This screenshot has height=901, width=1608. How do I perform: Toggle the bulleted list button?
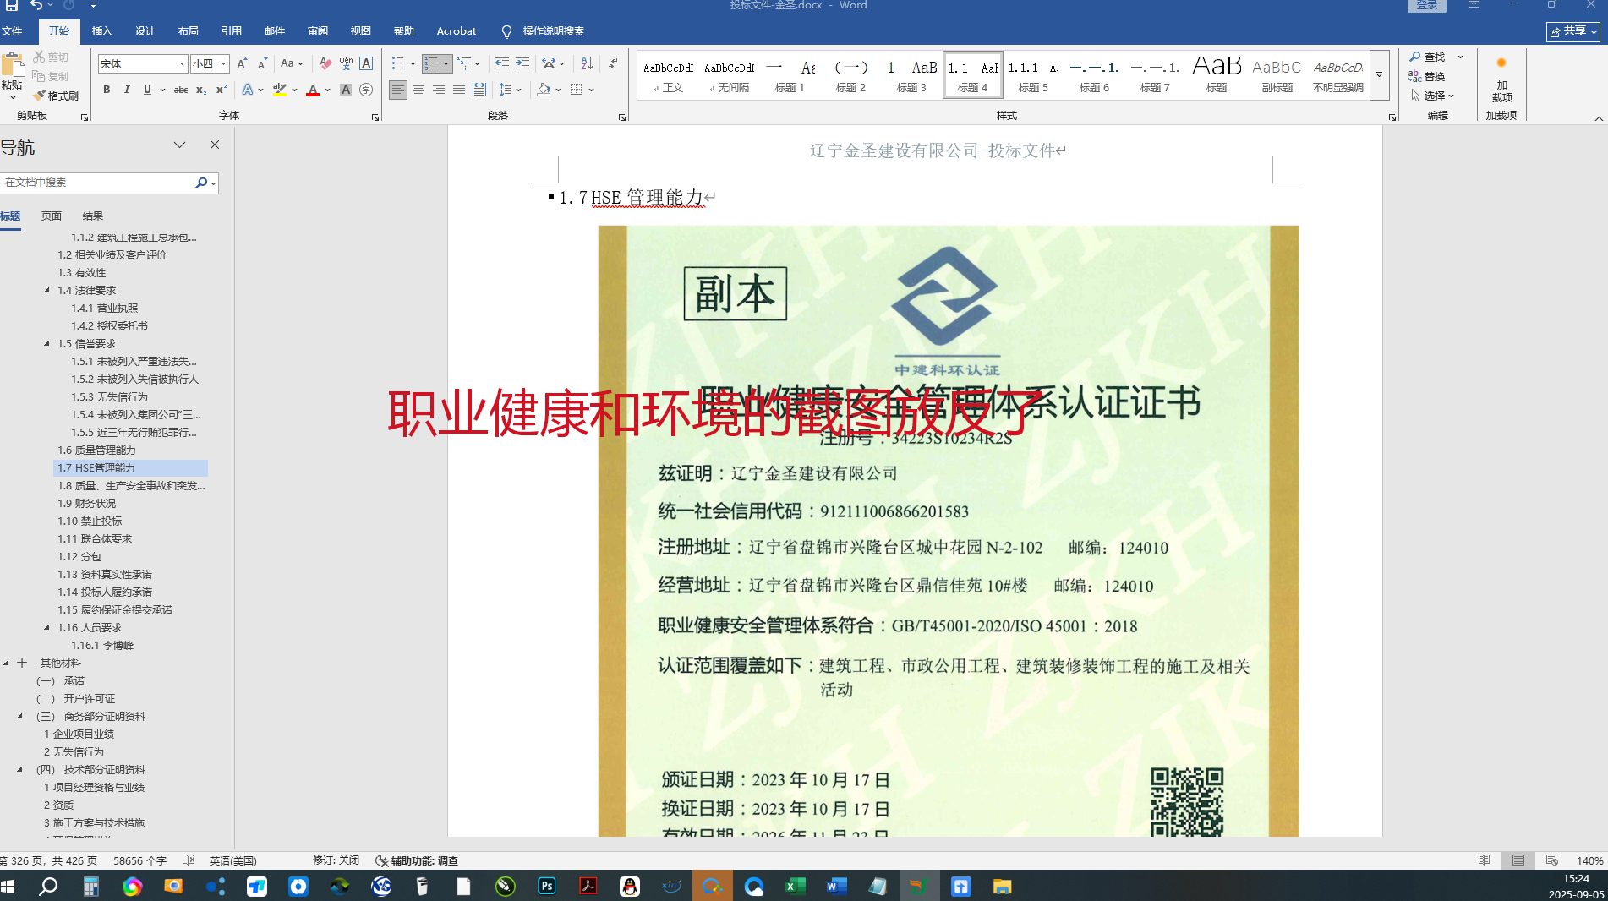[397, 63]
